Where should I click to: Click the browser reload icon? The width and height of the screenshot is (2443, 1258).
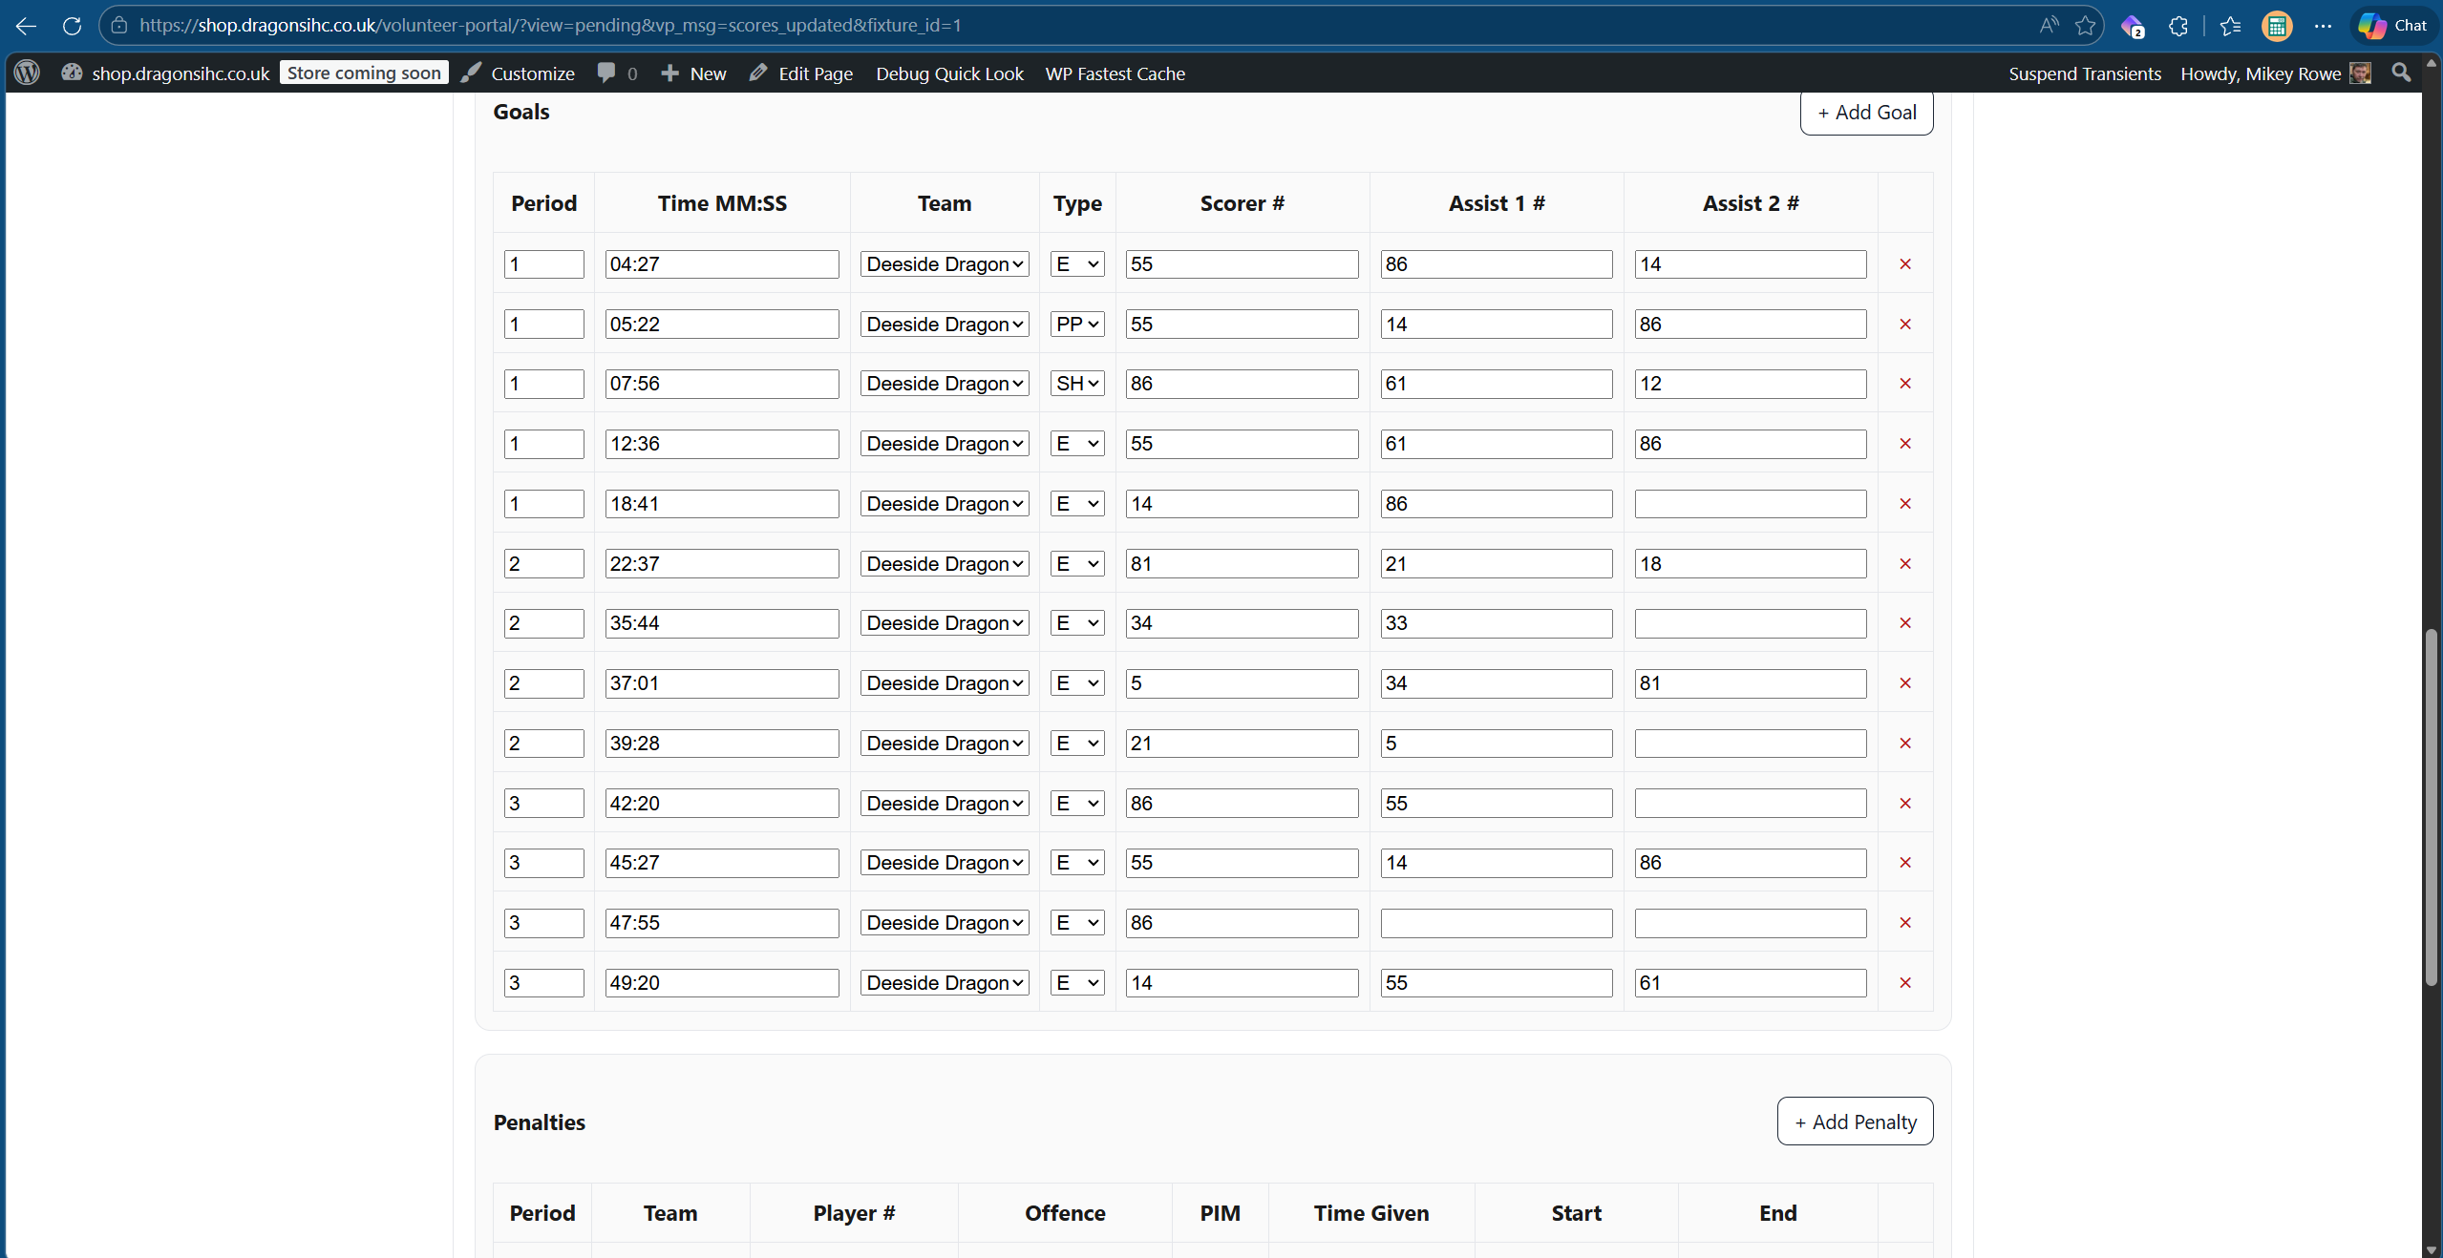72,26
